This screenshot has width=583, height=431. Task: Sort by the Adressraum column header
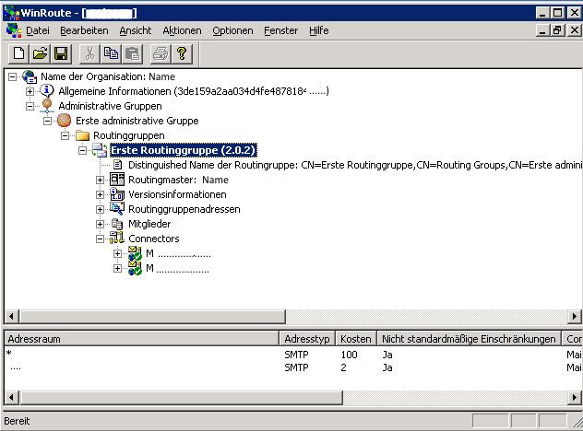(x=142, y=339)
